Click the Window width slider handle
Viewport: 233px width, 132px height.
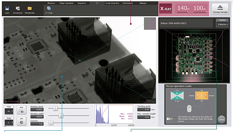(61, 116)
